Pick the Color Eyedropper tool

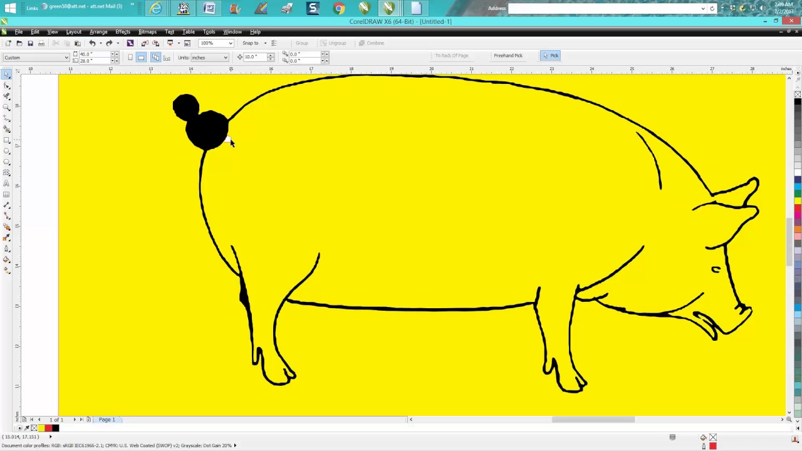pos(6,237)
